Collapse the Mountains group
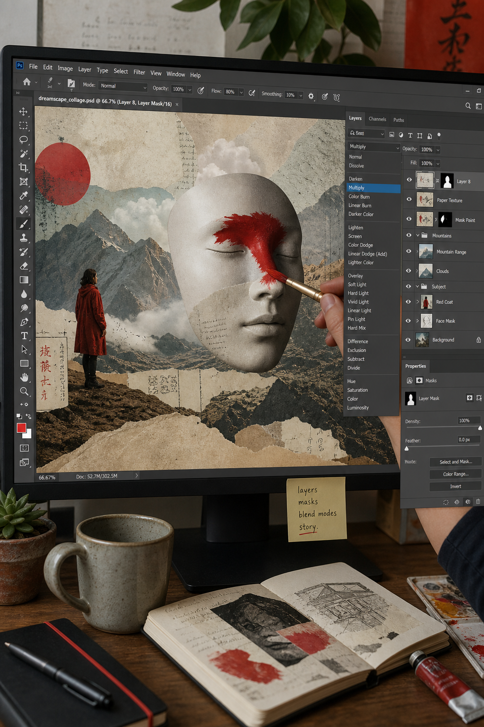The width and height of the screenshot is (484, 727). pyautogui.click(x=418, y=235)
